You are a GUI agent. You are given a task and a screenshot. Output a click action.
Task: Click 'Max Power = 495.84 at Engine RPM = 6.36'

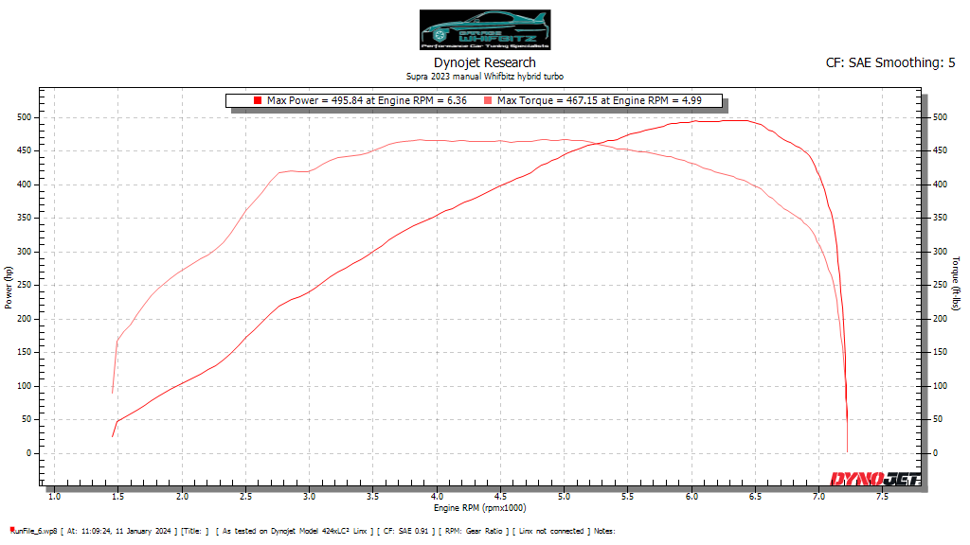tap(367, 100)
